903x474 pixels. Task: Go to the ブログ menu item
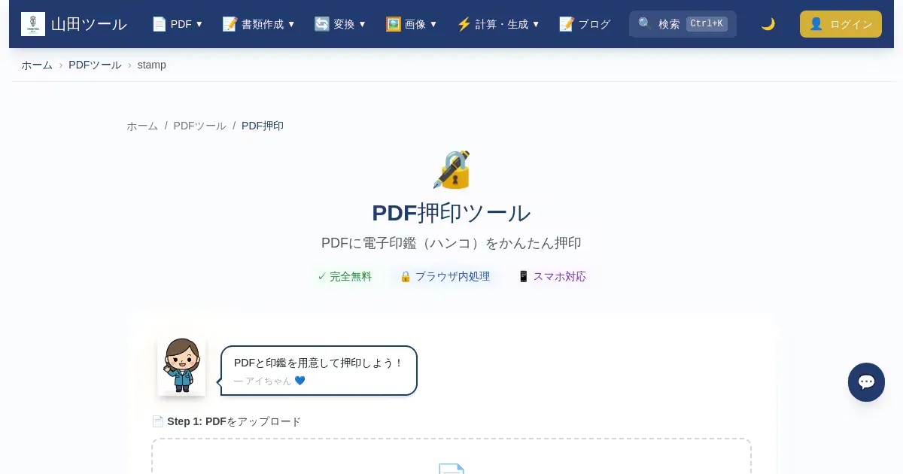(x=585, y=24)
